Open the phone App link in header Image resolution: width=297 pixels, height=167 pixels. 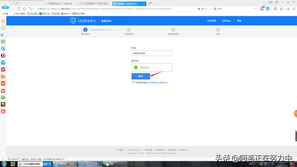click(x=226, y=21)
